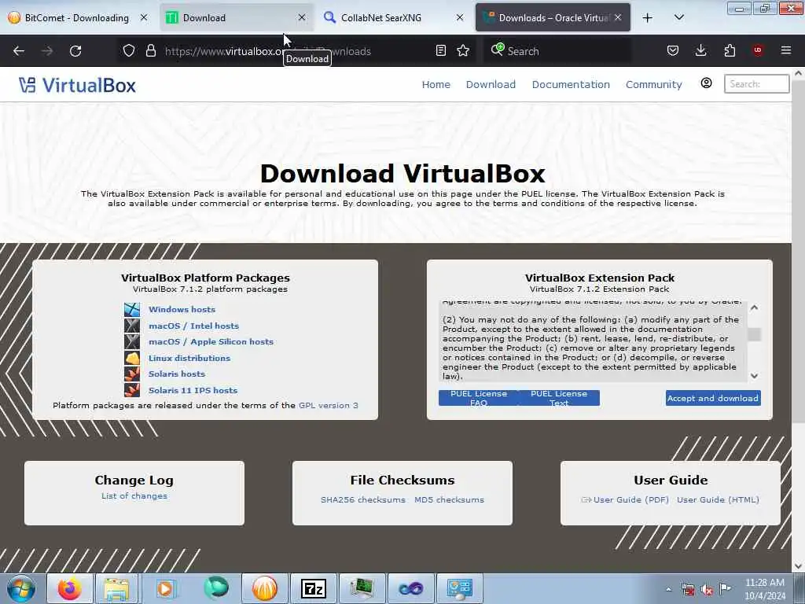Image resolution: width=805 pixels, height=604 pixels.
Task: Reload the page with the refresh icon
Action: (75, 51)
